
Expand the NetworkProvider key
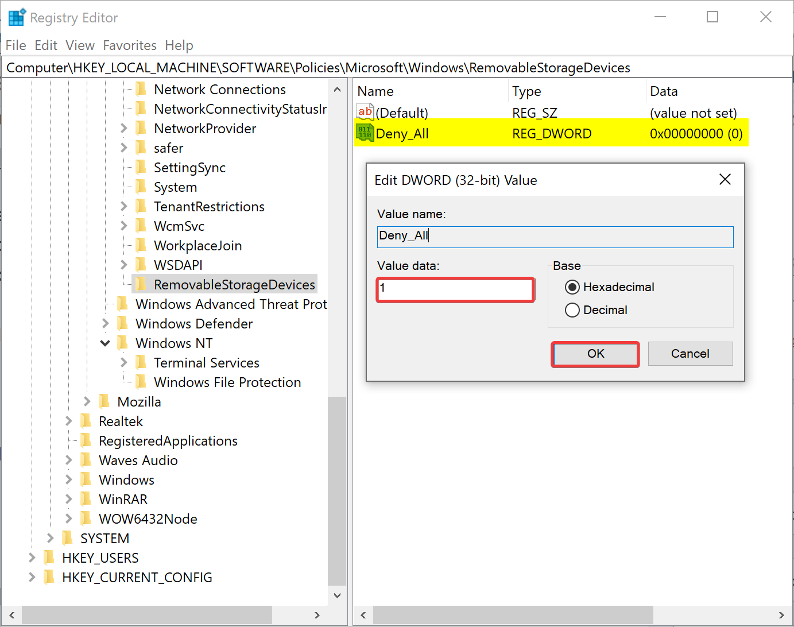click(123, 128)
